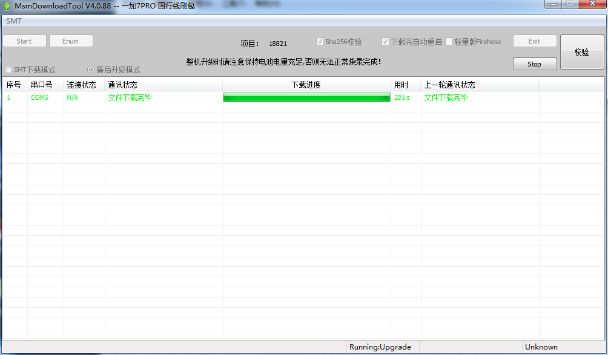Select the COM5 device row
Image resolution: width=608 pixels, height=355 pixels.
[x=40, y=97]
